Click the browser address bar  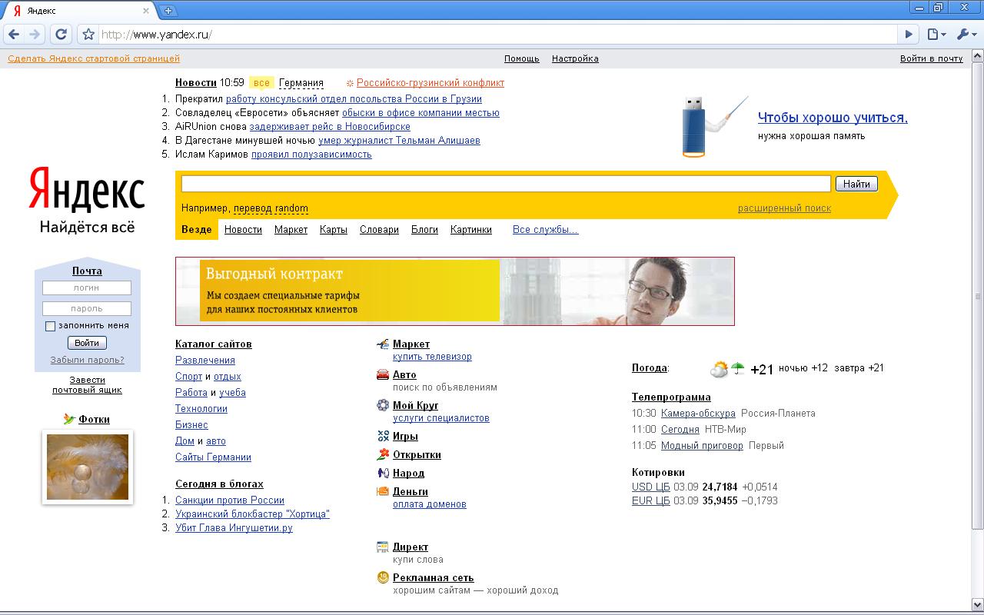[x=497, y=35]
